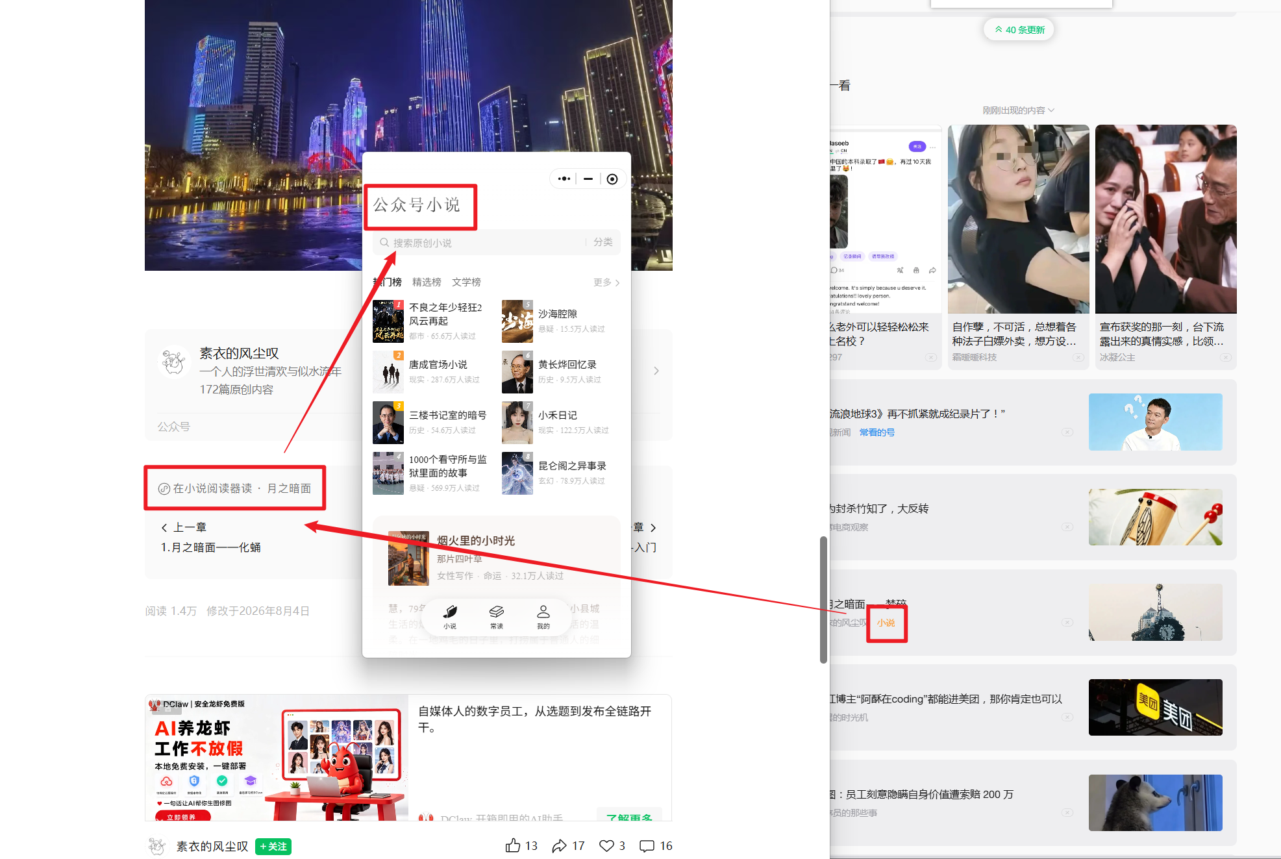This screenshot has width=1281, height=859.
Task: Click the share arrow icon
Action: pos(559,845)
